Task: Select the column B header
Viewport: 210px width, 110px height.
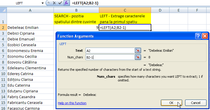Action: pyautogui.click(x=76, y=10)
